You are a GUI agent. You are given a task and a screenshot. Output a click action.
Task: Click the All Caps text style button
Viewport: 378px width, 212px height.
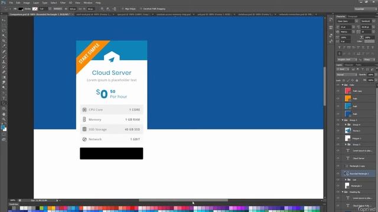point(349,48)
